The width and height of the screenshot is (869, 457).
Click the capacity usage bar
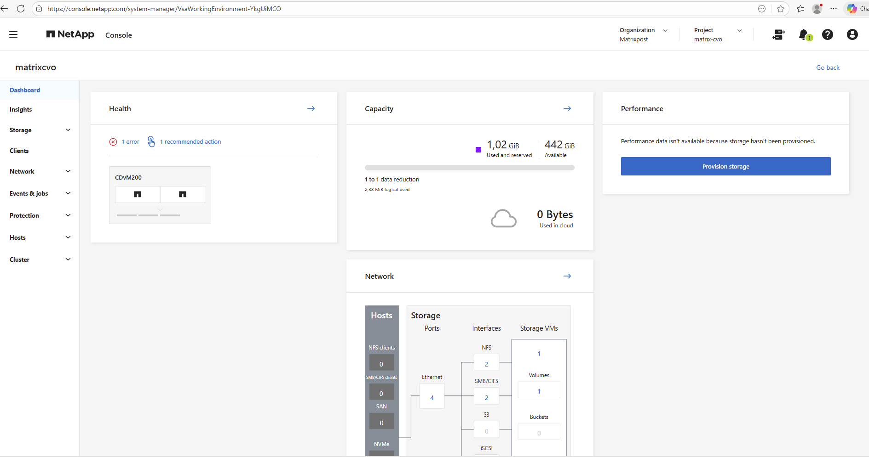click(469, 168)
